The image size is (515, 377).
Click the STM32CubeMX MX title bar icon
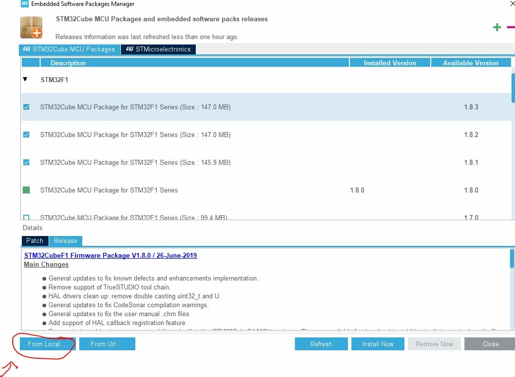tap(25, 3)
